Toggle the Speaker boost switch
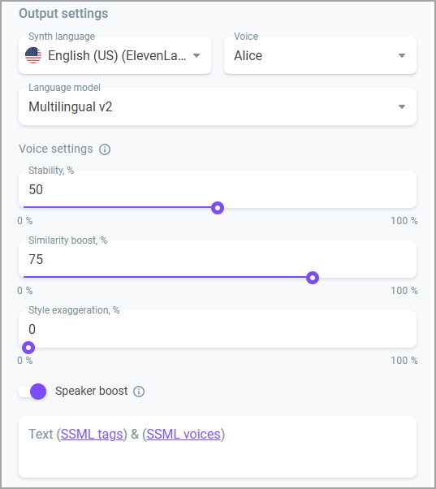 tap(32, 392)
